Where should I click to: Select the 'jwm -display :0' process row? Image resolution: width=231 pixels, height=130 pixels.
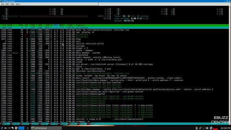pyautogui.click(x=114, y=32)
